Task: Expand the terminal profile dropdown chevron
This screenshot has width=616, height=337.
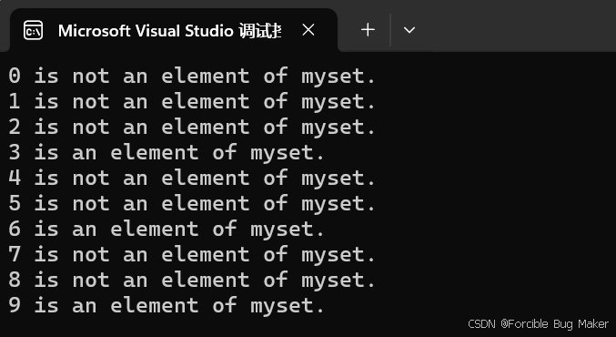Action: (409, 30)
